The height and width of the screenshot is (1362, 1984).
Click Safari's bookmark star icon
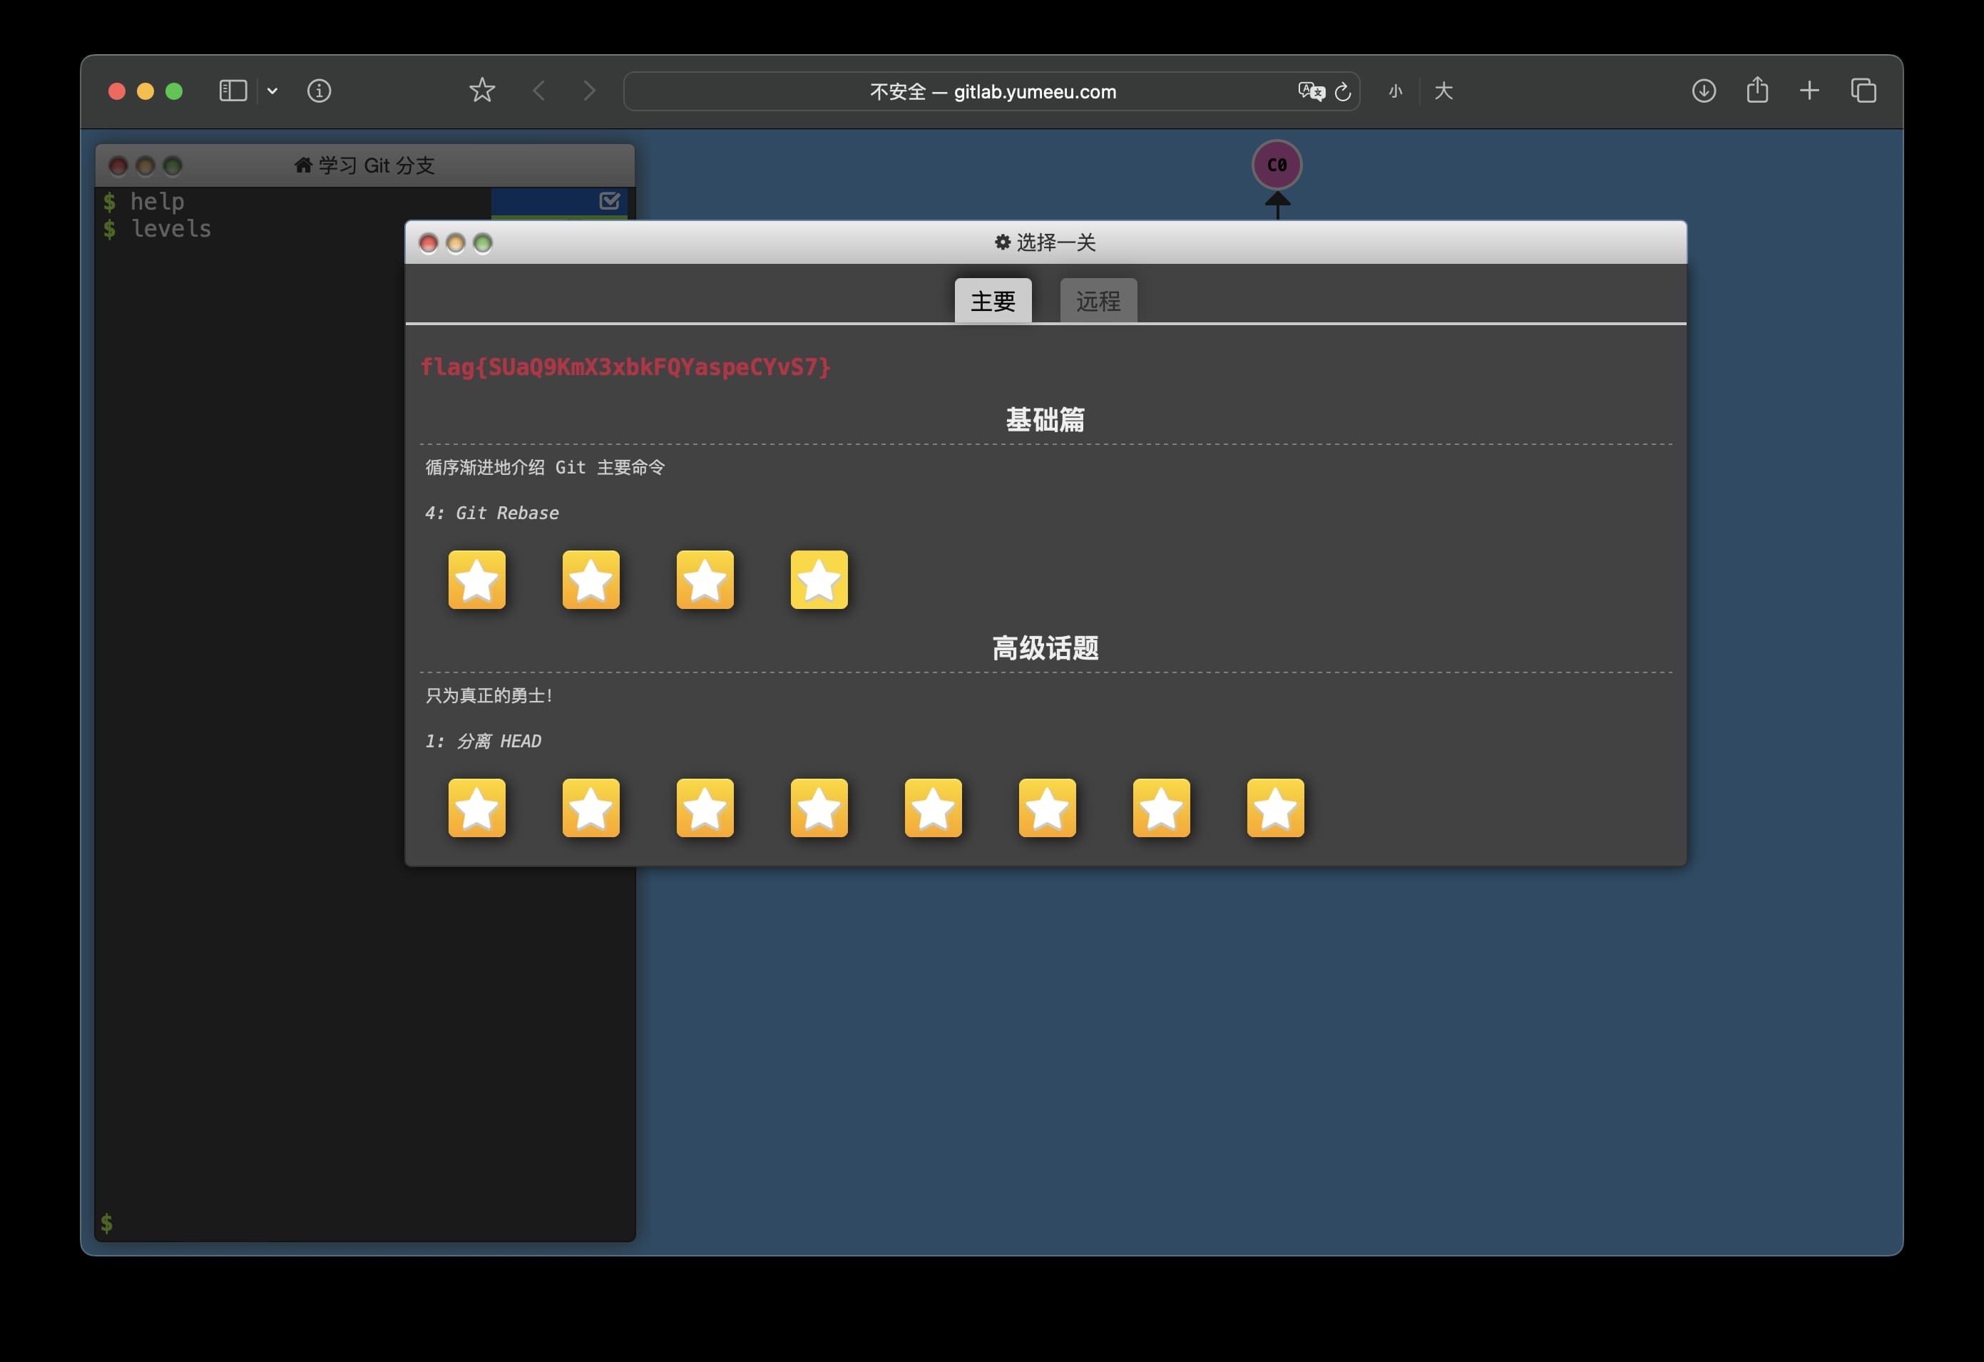481,91
